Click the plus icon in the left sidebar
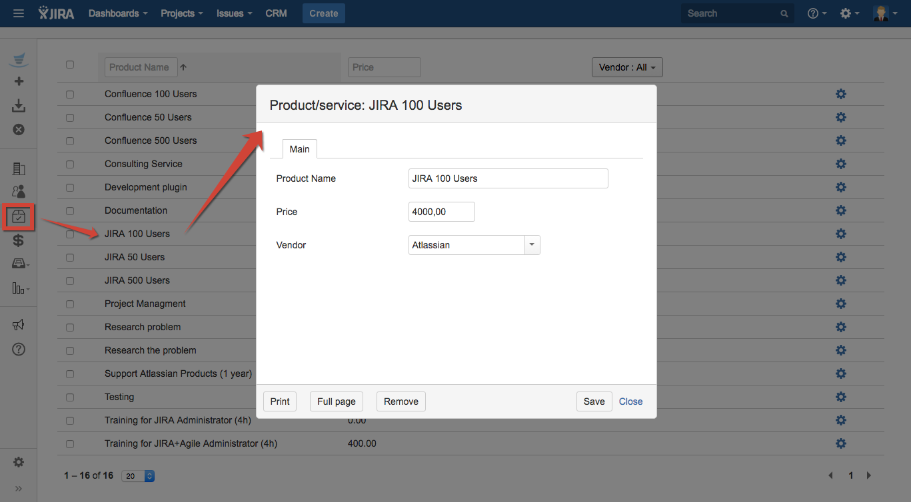911x502 pixels. pyautogui.click(x=19, y=81)
